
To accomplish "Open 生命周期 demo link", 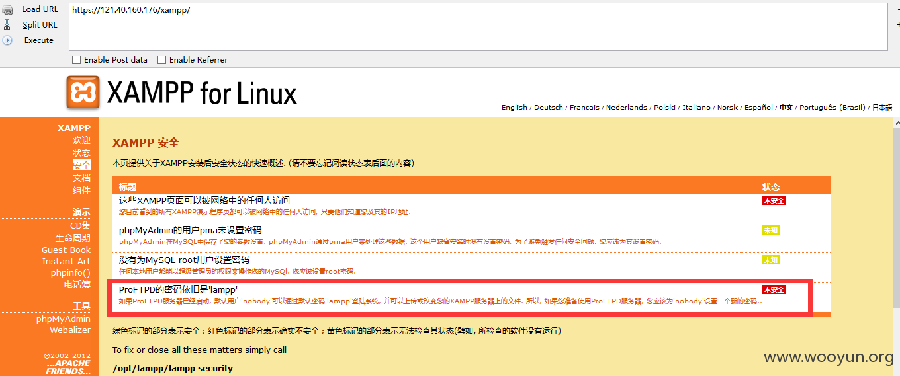I will click(73, 238).
